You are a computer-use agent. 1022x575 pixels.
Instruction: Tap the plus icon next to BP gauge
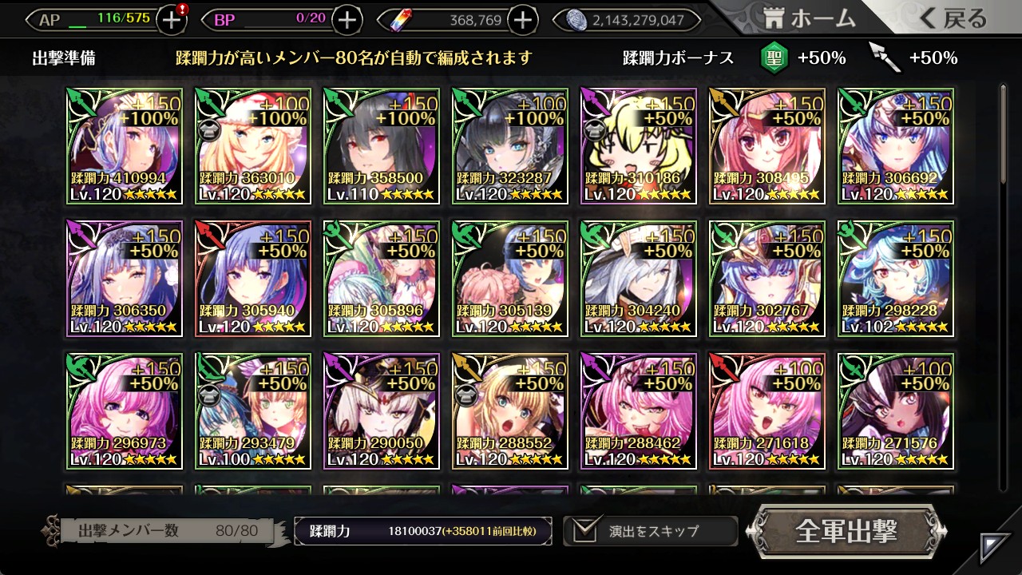pos(347,20)
